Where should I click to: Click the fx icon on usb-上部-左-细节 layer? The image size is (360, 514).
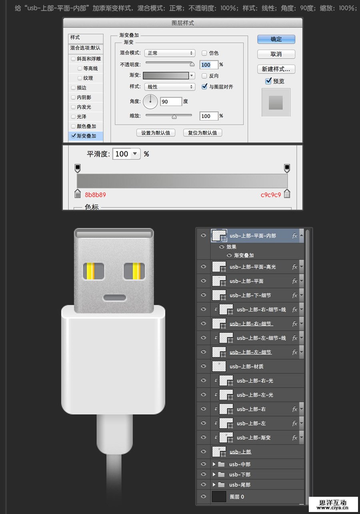(295, 352)
